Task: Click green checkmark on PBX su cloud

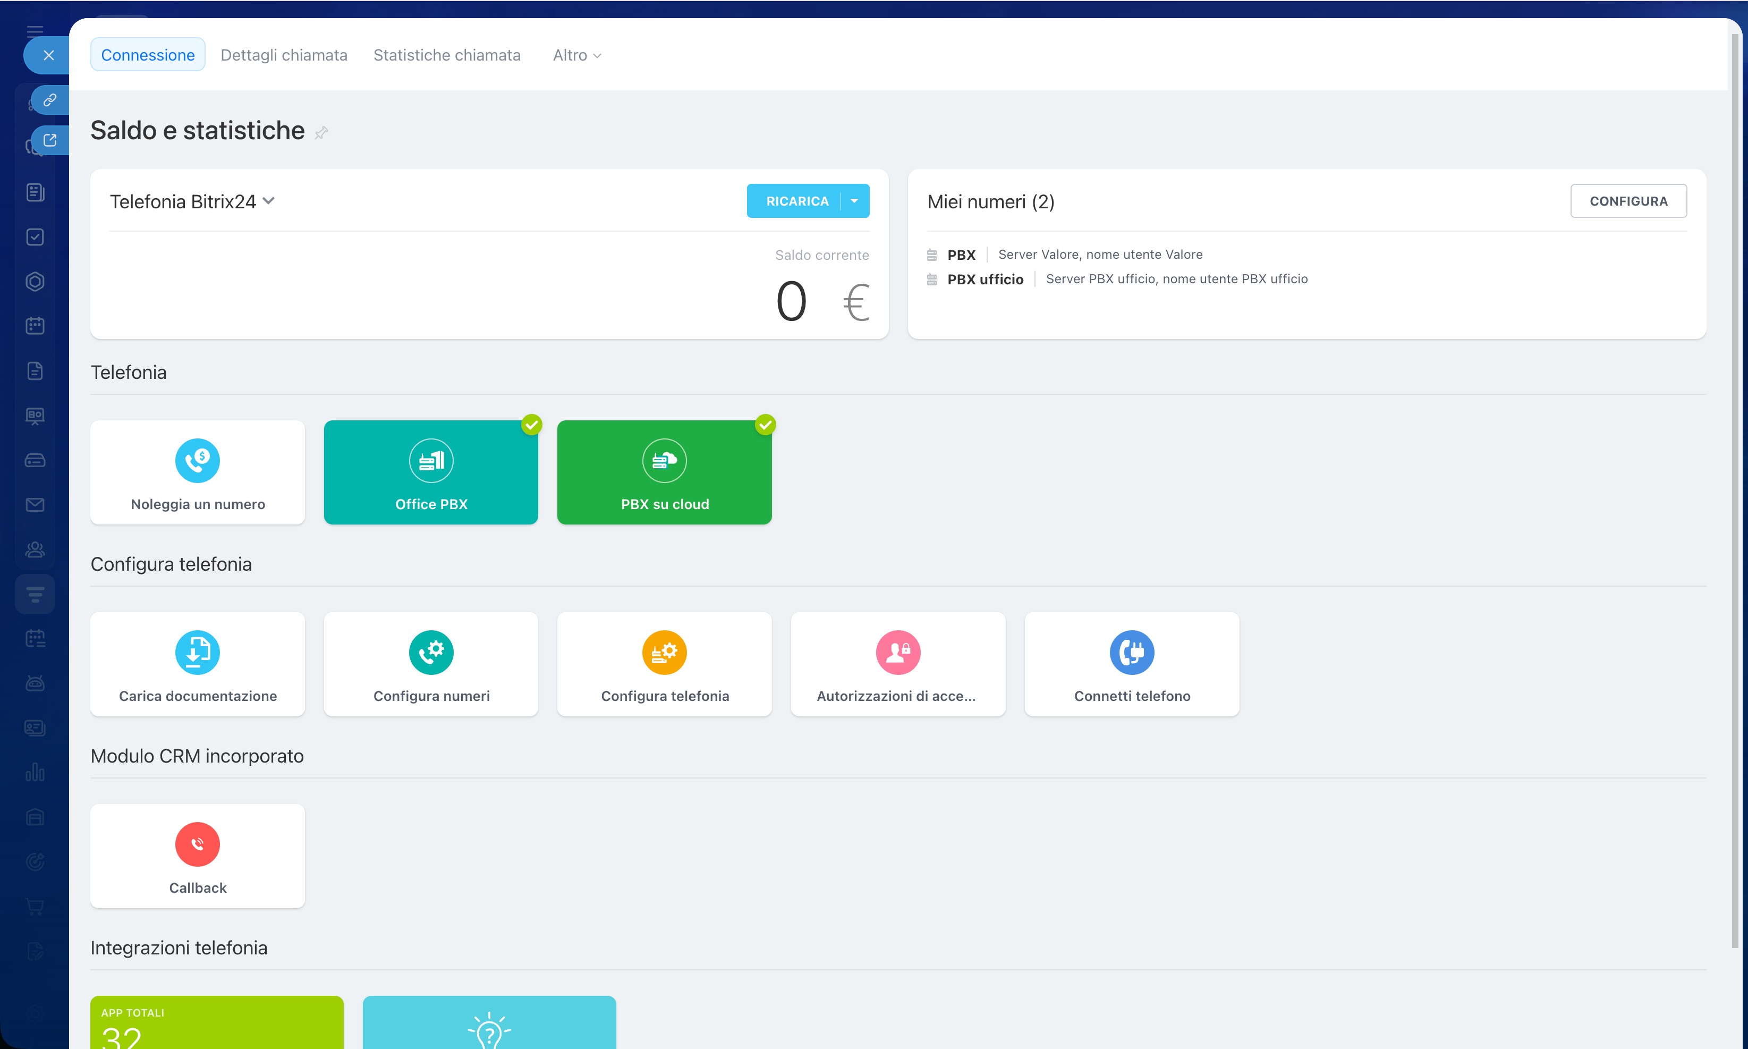Action: [765, 424]
